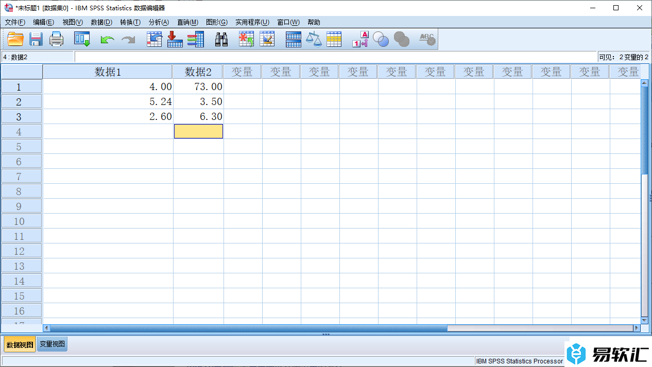
Task: Click the vertical scrollbar up arrow
Action: tap(644, 83)
